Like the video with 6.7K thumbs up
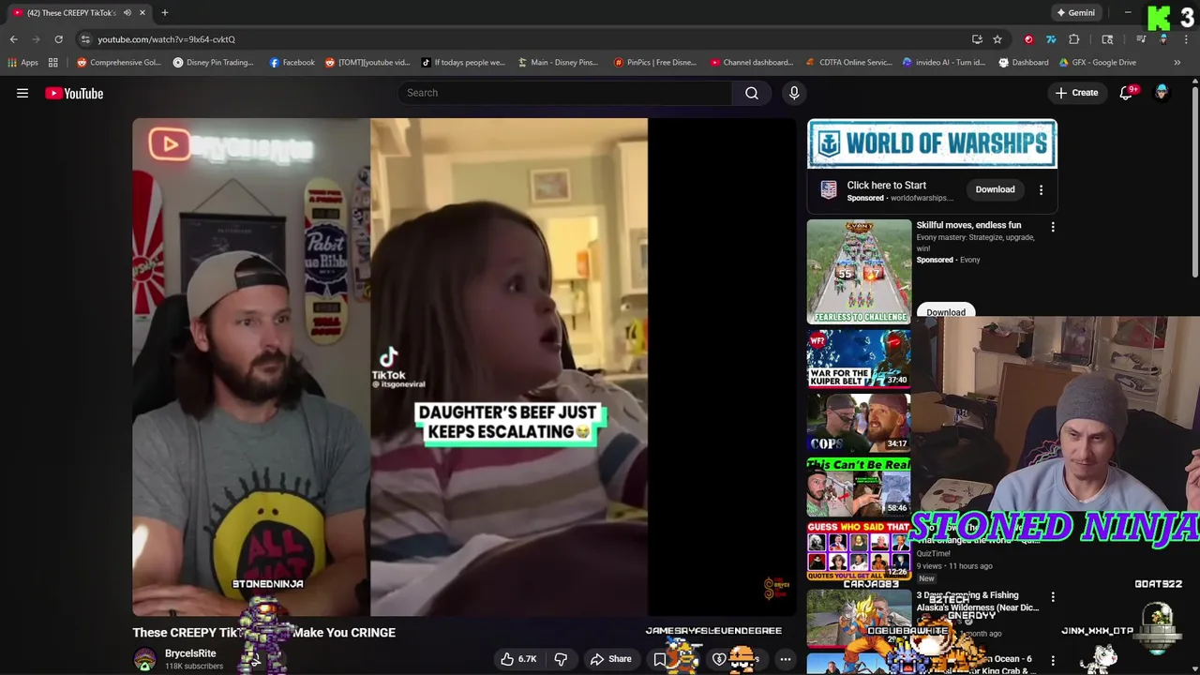 click(x=518, y=659)
